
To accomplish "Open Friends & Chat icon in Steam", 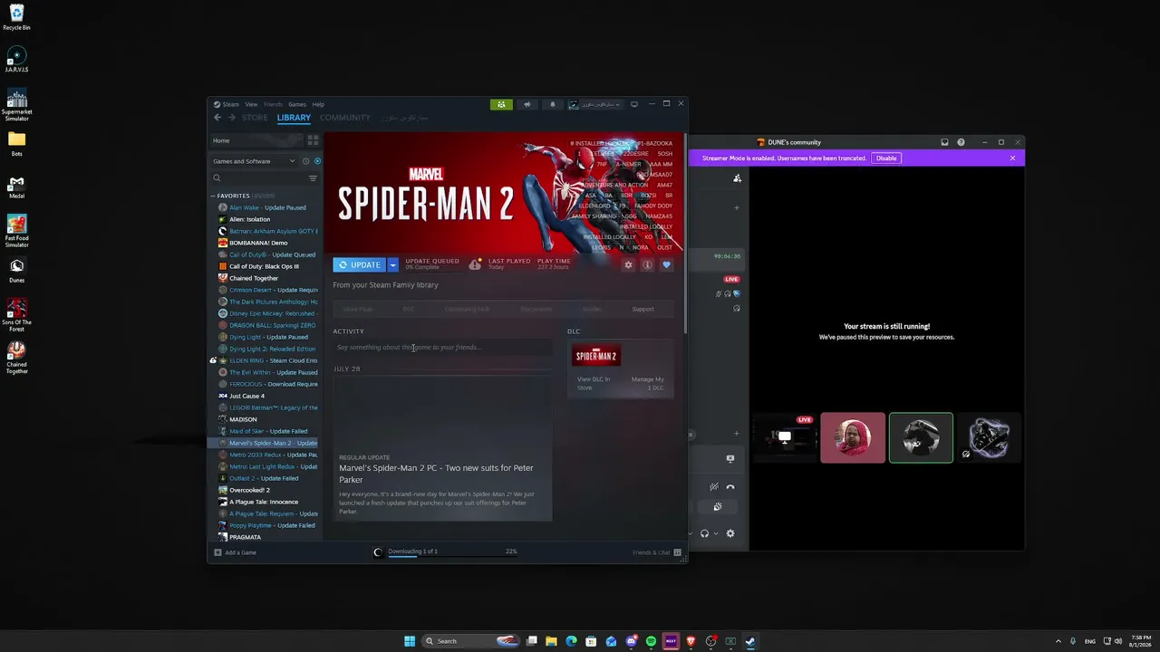I will [677, 552].
